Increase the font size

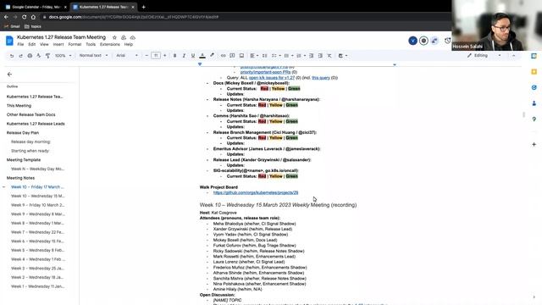click(165, 56)
